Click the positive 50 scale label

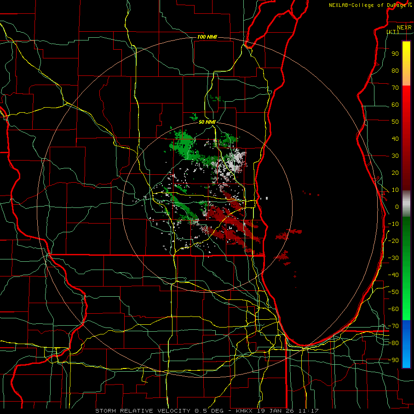395,122
